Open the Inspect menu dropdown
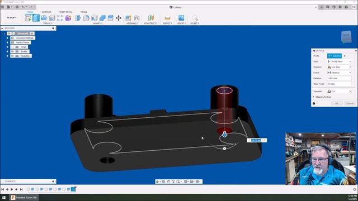 coord(167,23)
